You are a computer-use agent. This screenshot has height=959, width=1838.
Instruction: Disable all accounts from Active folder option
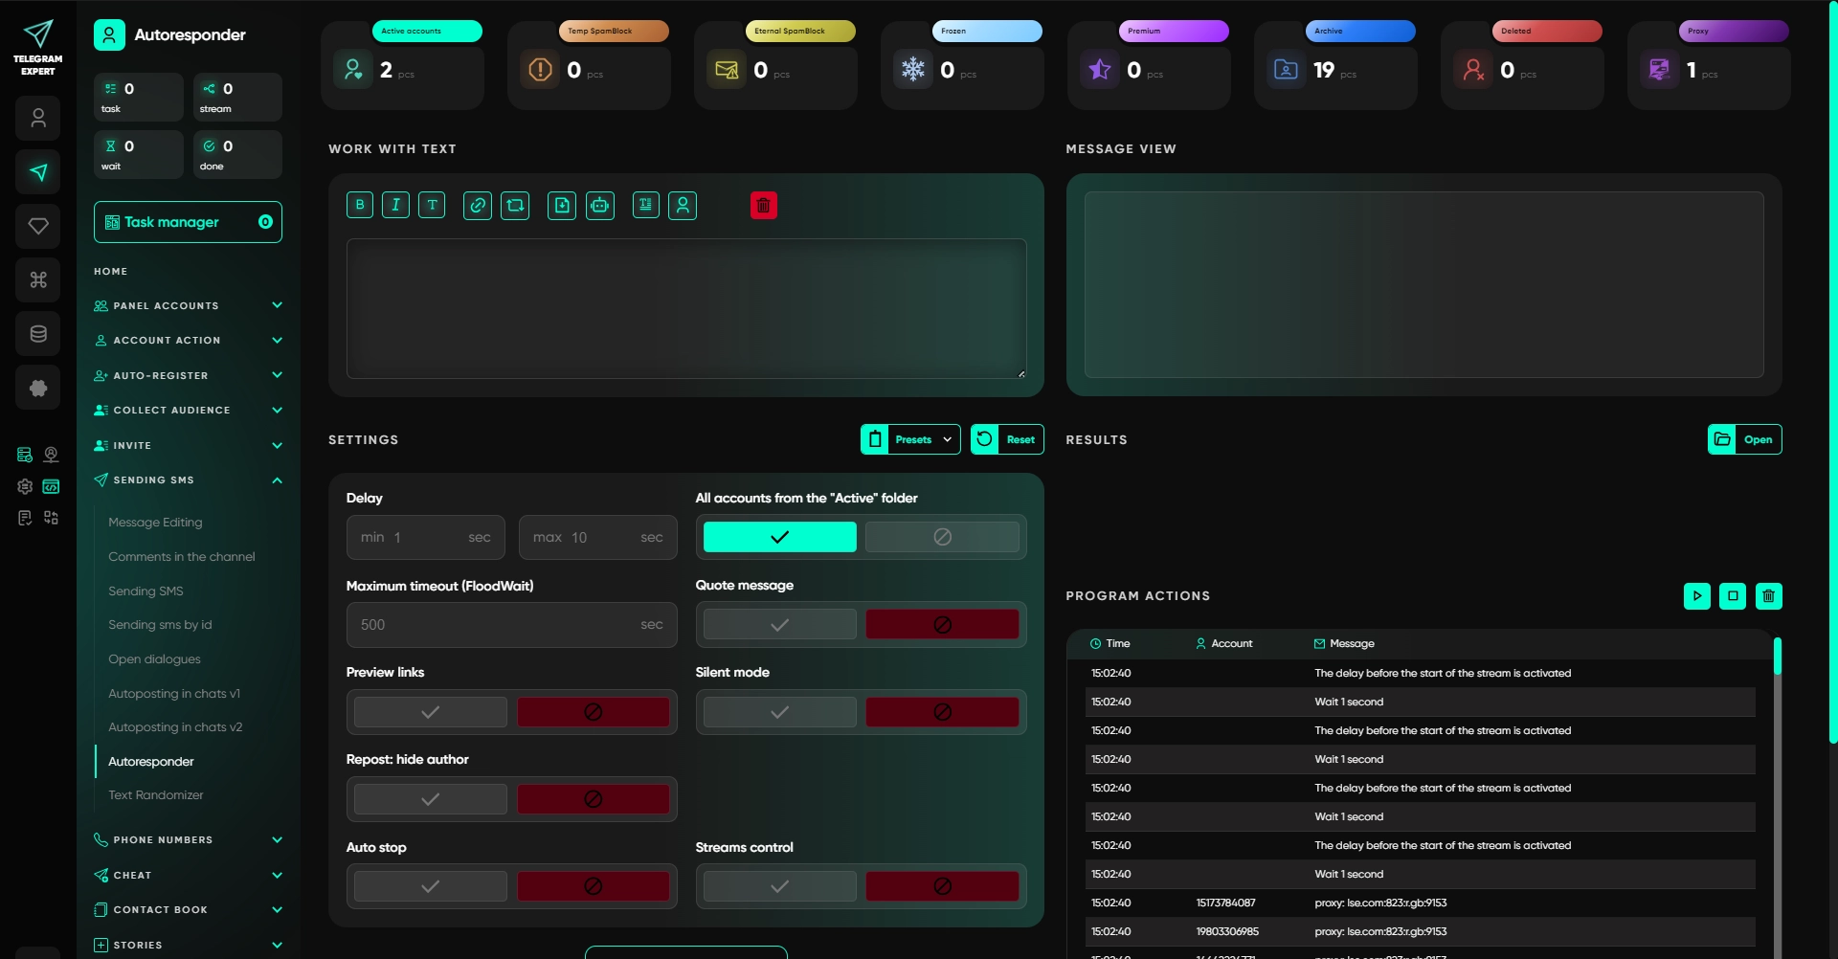click(x=942, y=537)
